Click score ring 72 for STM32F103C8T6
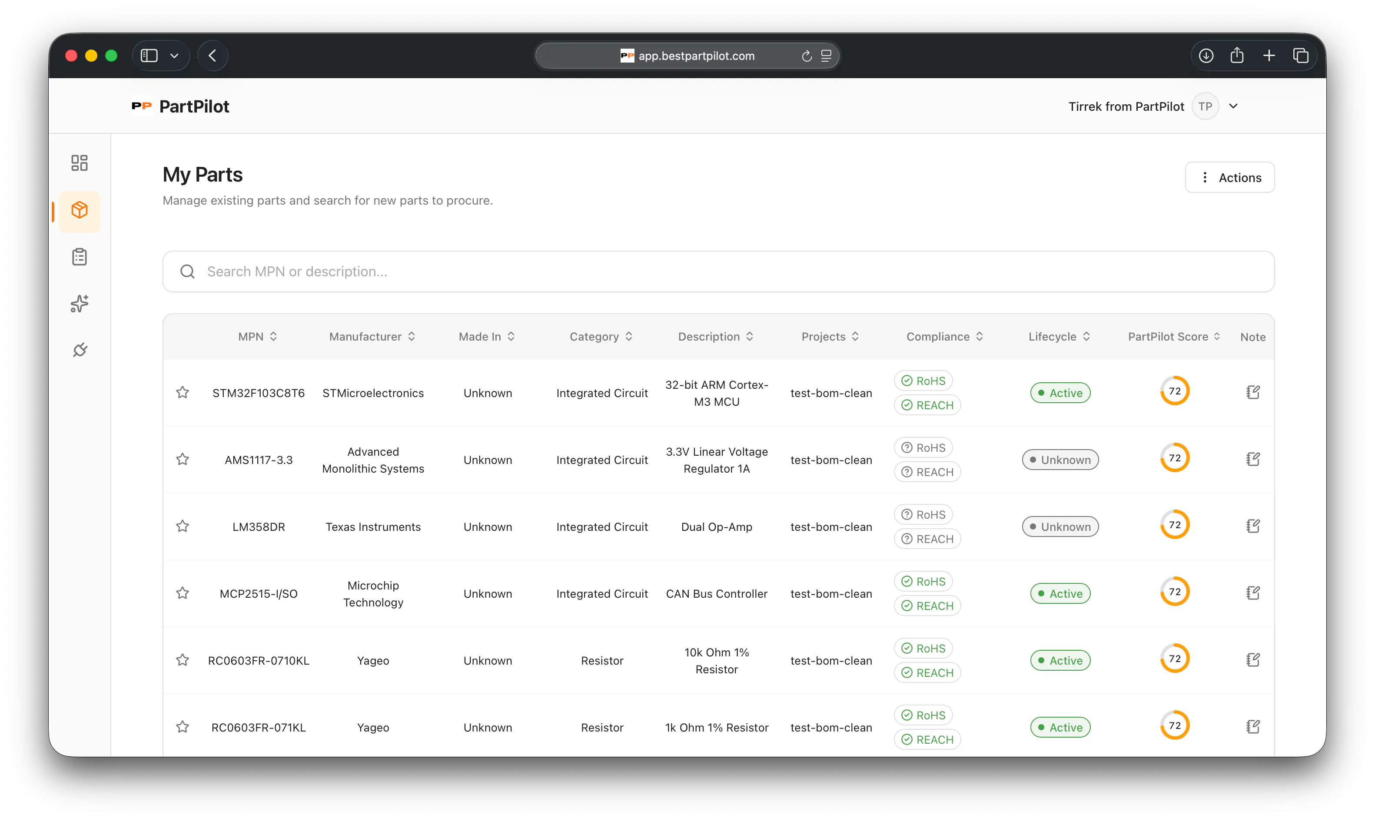Viewport: 1375px width, 821px height. click(x=1174, y=391)
